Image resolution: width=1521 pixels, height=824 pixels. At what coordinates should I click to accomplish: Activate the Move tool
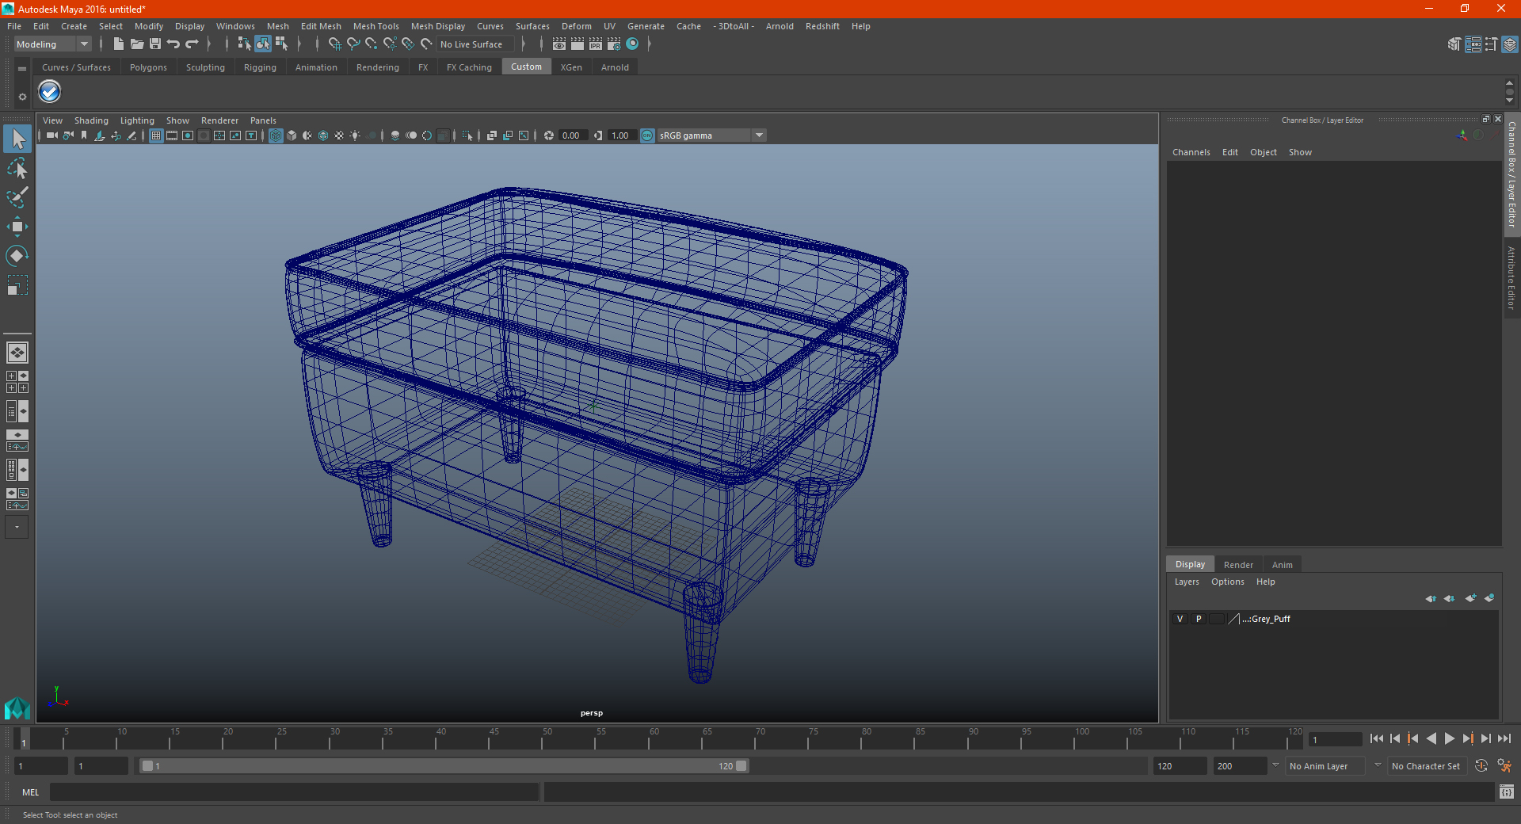click(x=17, y=227)
